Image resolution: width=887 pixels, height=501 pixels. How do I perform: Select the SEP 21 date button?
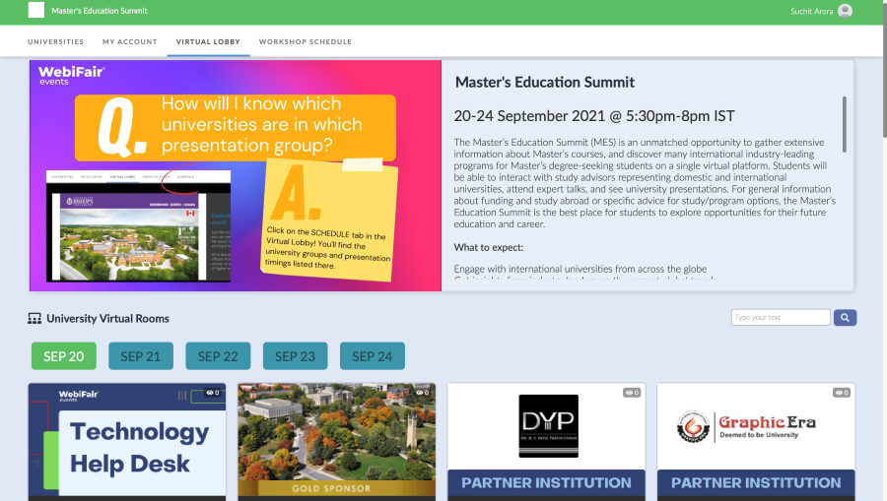click(x=141, y=356)
